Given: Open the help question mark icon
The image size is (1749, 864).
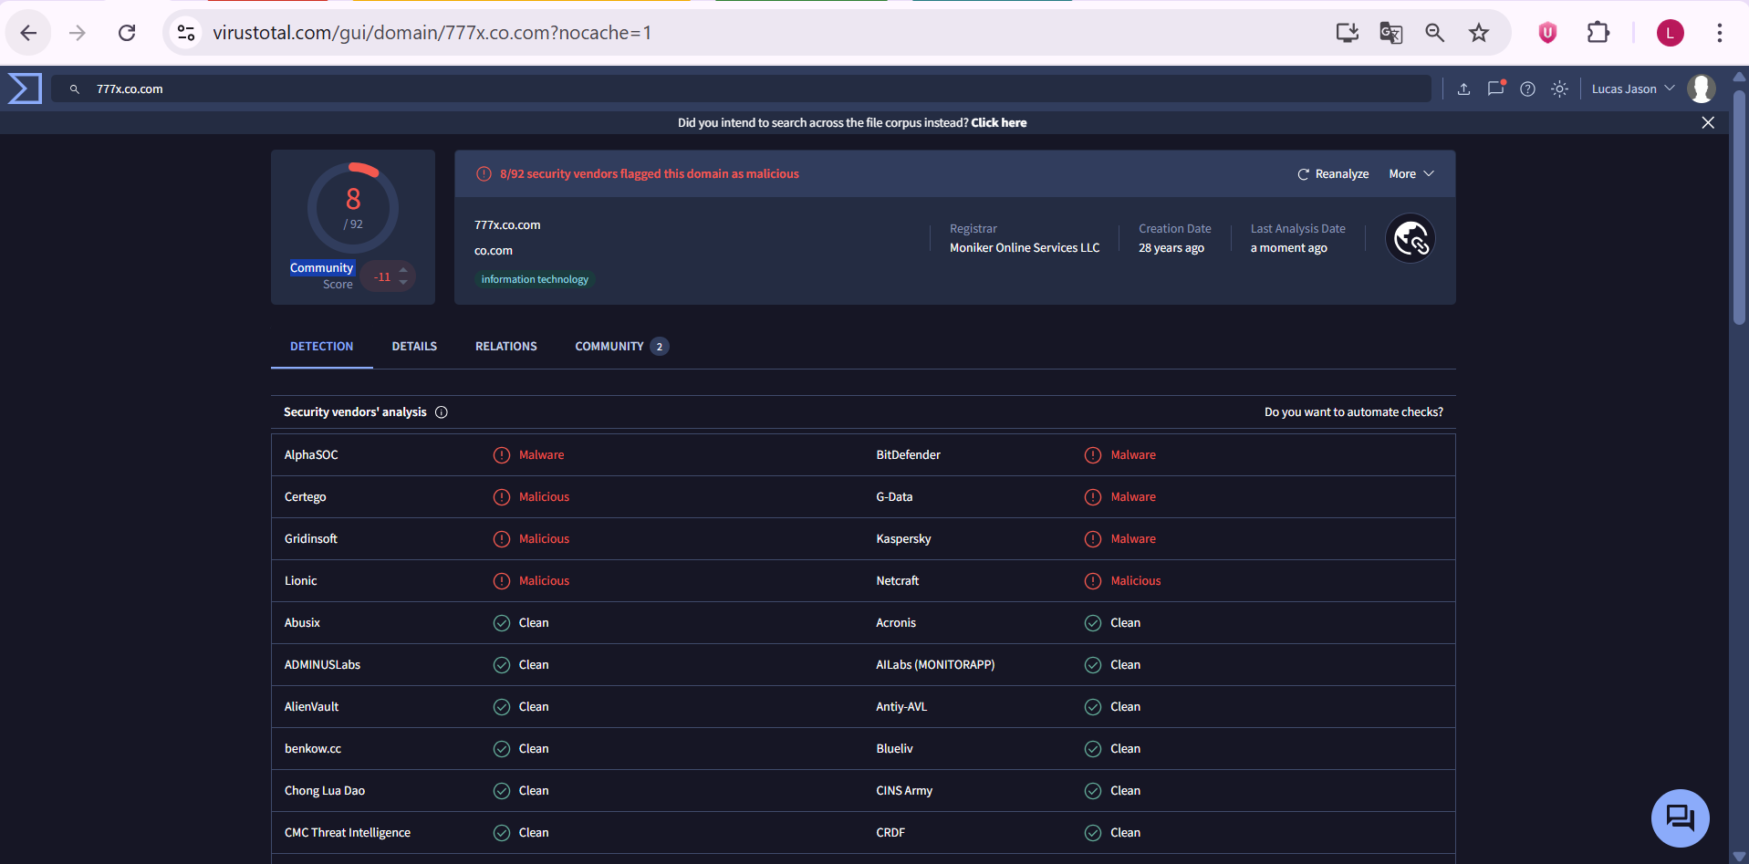Looking at the screenshot, I should point(1527,88).
